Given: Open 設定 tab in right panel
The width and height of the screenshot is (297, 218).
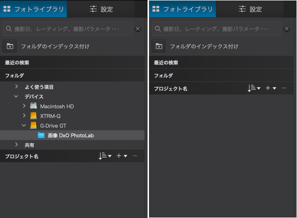Looking at the screenshot, I should click(x=250, y=9).
